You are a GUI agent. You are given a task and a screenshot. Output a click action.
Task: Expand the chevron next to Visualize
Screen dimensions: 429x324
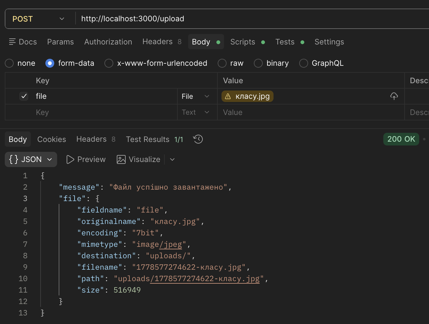point(172,159)
